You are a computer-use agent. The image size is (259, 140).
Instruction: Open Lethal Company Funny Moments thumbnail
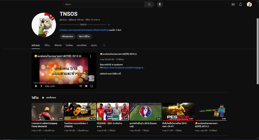point(47,112)
